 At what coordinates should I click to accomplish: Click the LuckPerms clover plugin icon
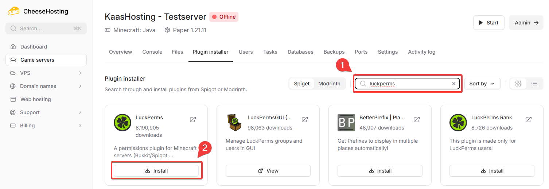[x=122, y=123]
